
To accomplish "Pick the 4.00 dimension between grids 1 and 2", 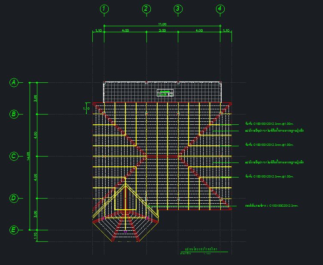I will coord(125,30).
